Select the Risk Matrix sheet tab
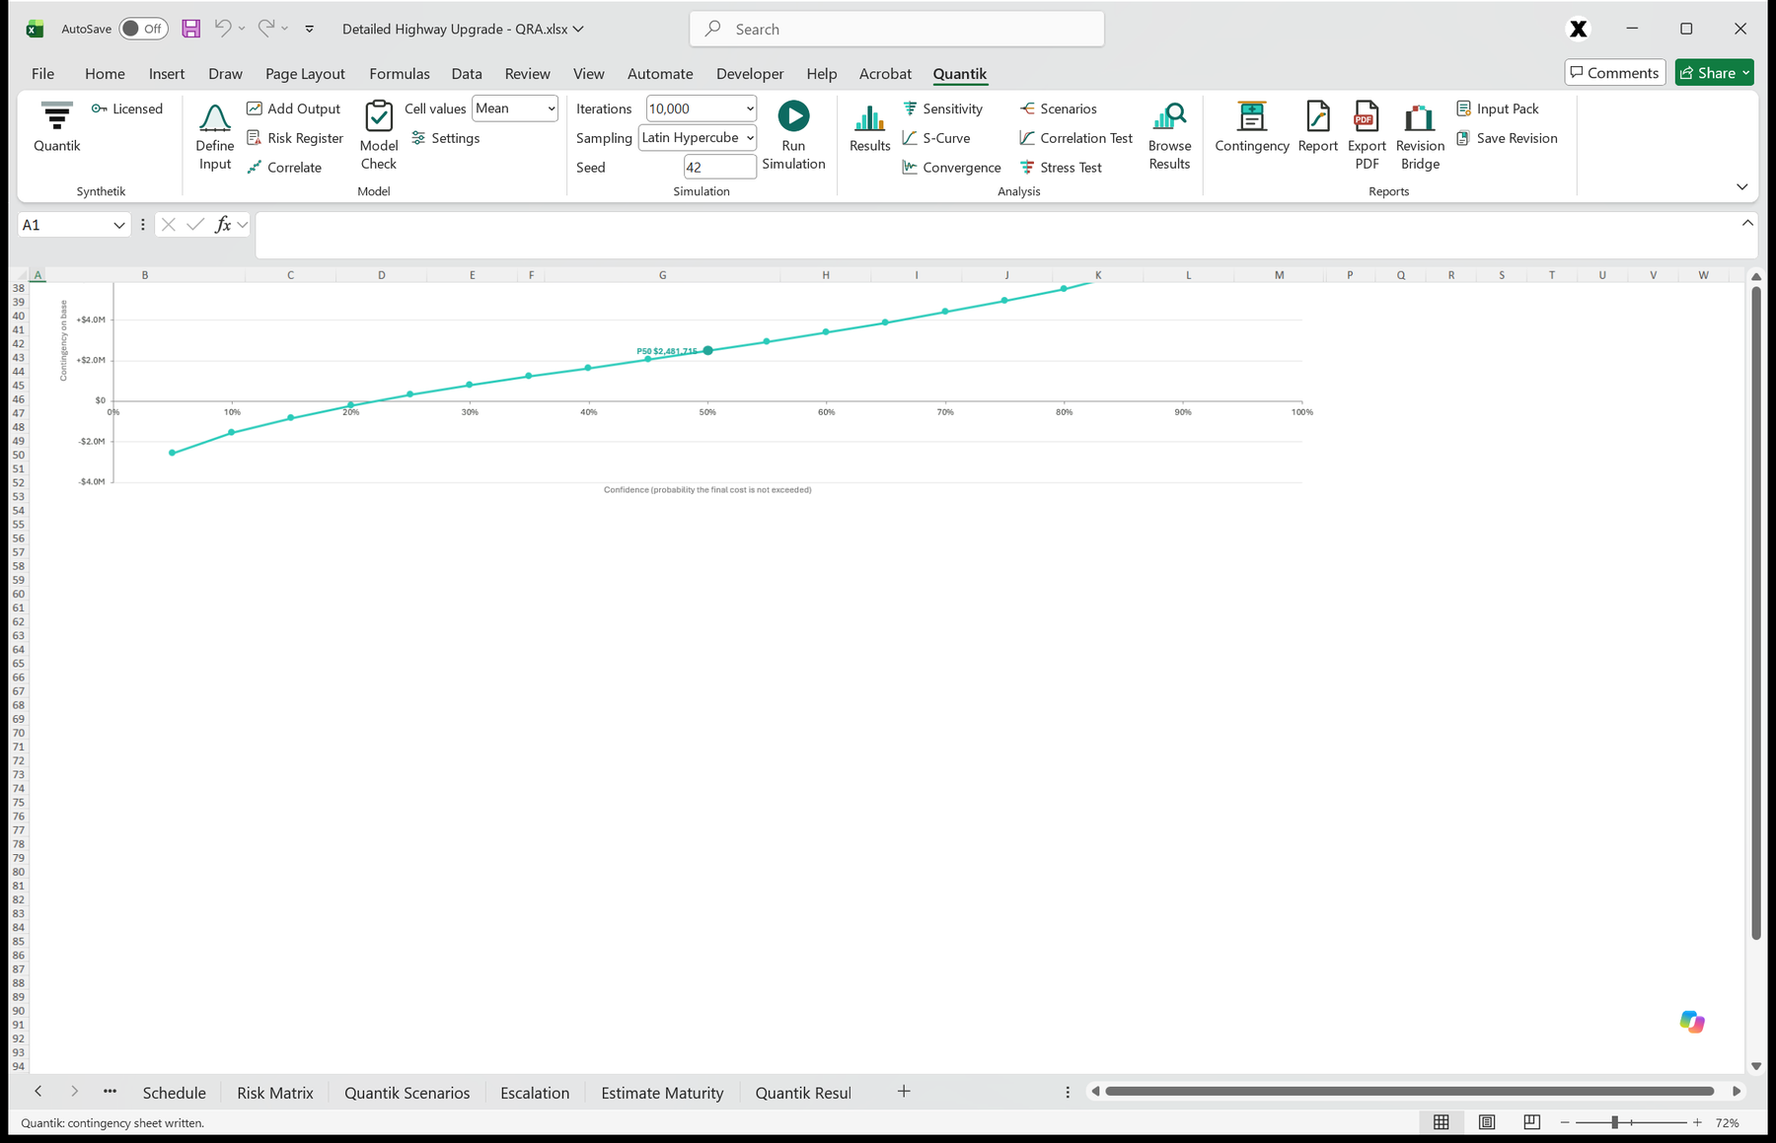 (275, 1093)
